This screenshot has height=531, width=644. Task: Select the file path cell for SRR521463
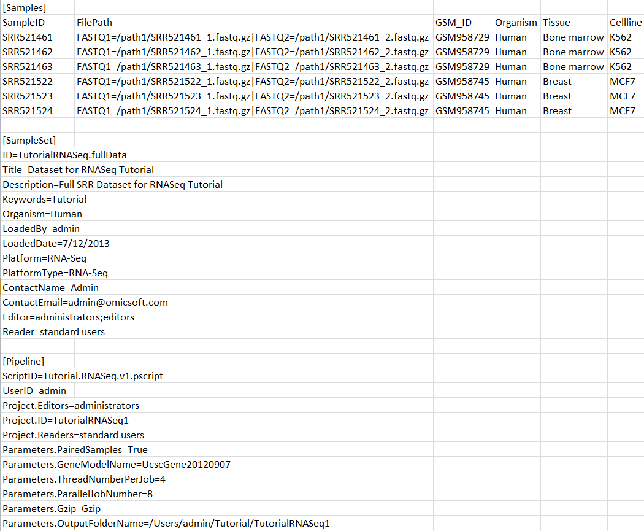point(253,66)
